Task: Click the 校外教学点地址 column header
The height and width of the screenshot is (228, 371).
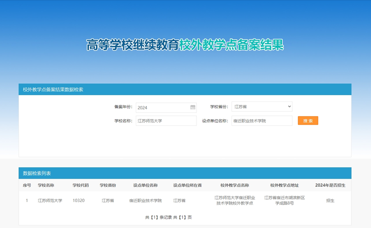Action: click(284, 185)
